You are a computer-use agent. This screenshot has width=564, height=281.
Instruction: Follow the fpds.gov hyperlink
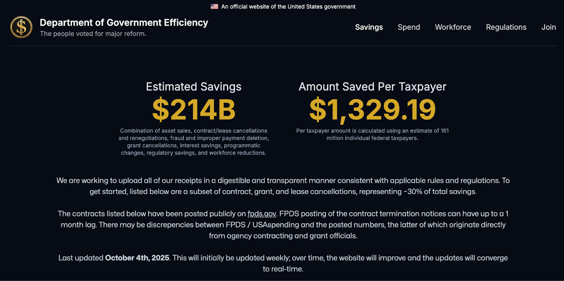click(262, 214)
